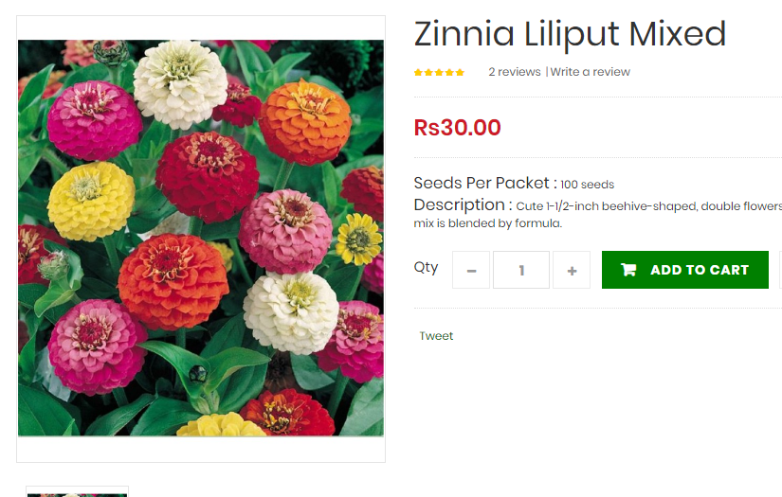Click the partially visible button right of Add to Cart
The image size is (782, 497).
(x=780, y=270)
